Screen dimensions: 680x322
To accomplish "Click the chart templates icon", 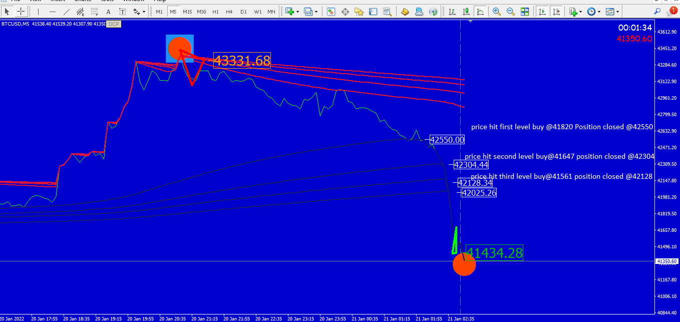I will click(610, 11).
